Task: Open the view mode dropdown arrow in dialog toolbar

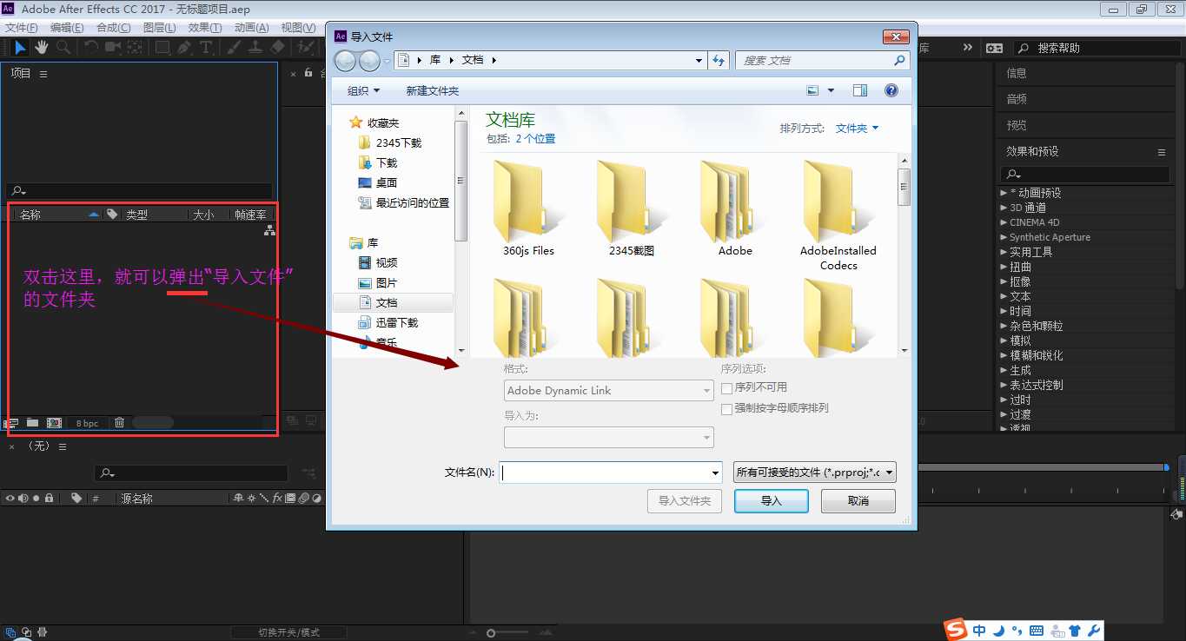Action: pos(831,90)
